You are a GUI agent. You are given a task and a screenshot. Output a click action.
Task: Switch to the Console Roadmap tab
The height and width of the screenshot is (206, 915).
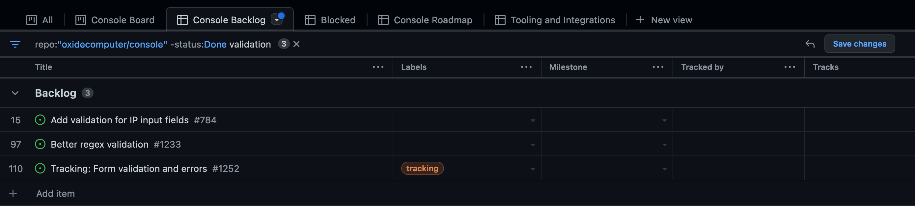point(433,20)
